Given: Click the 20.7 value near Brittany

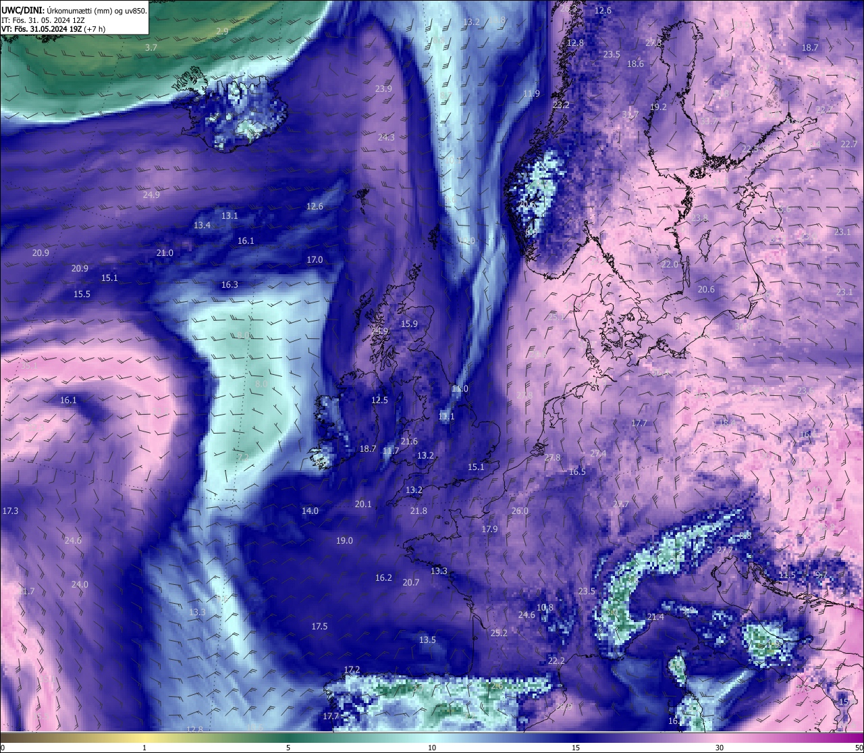Looking at the screenshot, I should click(x=411, y=582).
